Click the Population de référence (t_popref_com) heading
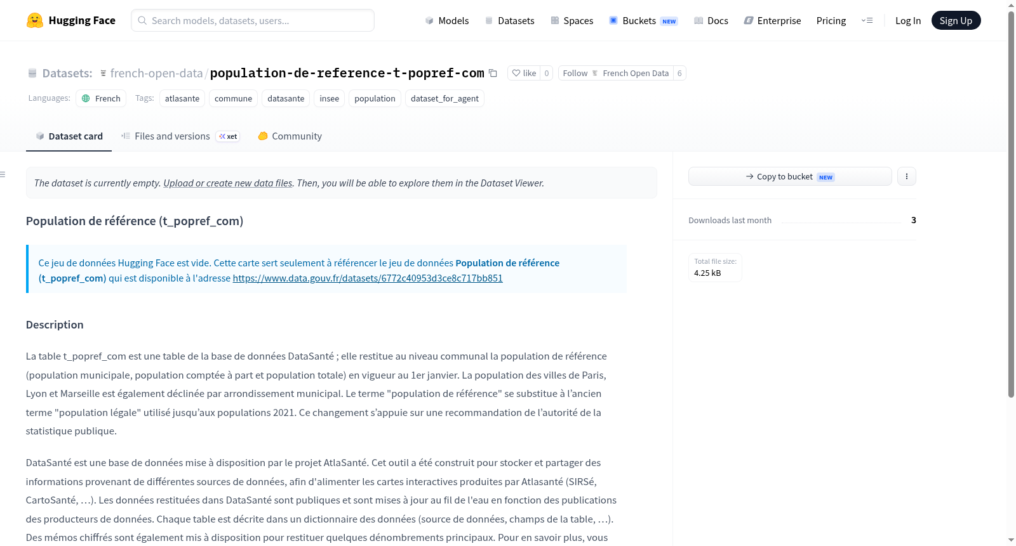 point(135,221)
